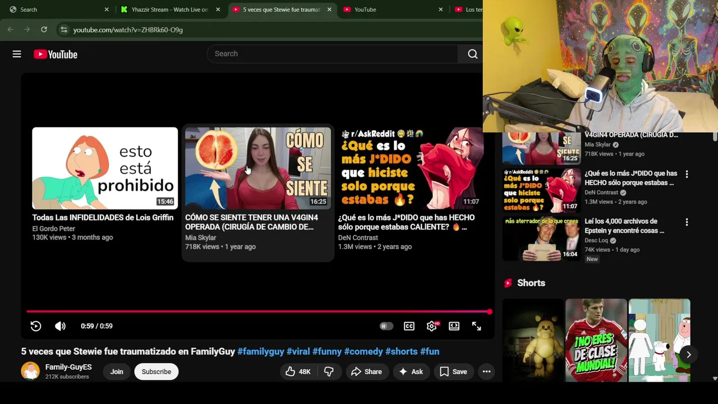718x404 pixels.
Task: Open AskReddit endscreen video thumbnail
Action: [x=411, y=168]
